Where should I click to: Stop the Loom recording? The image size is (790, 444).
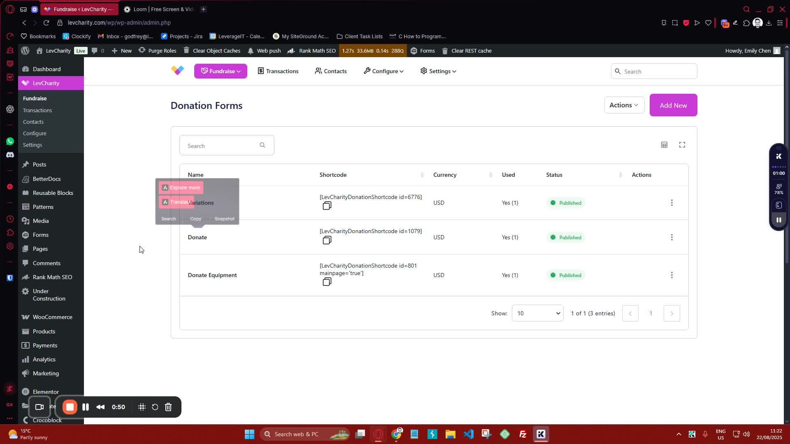(x=70, y=407)
